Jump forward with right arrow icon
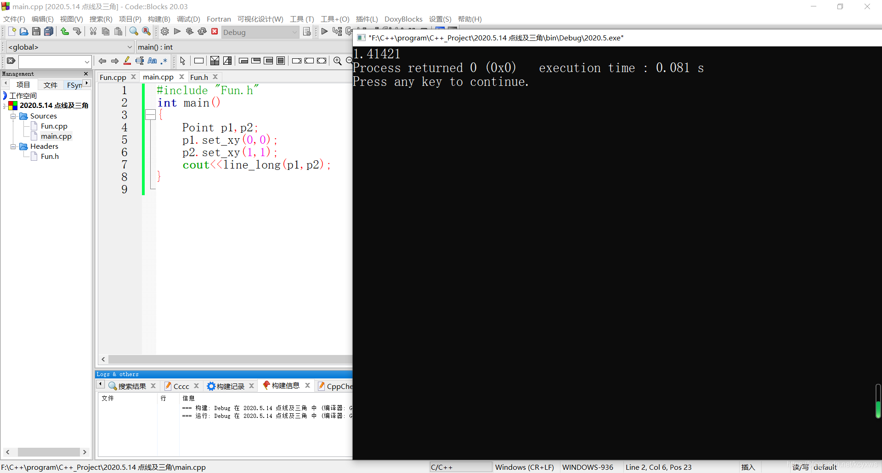Viewport: 882px width, 473px height. point(115,61)
